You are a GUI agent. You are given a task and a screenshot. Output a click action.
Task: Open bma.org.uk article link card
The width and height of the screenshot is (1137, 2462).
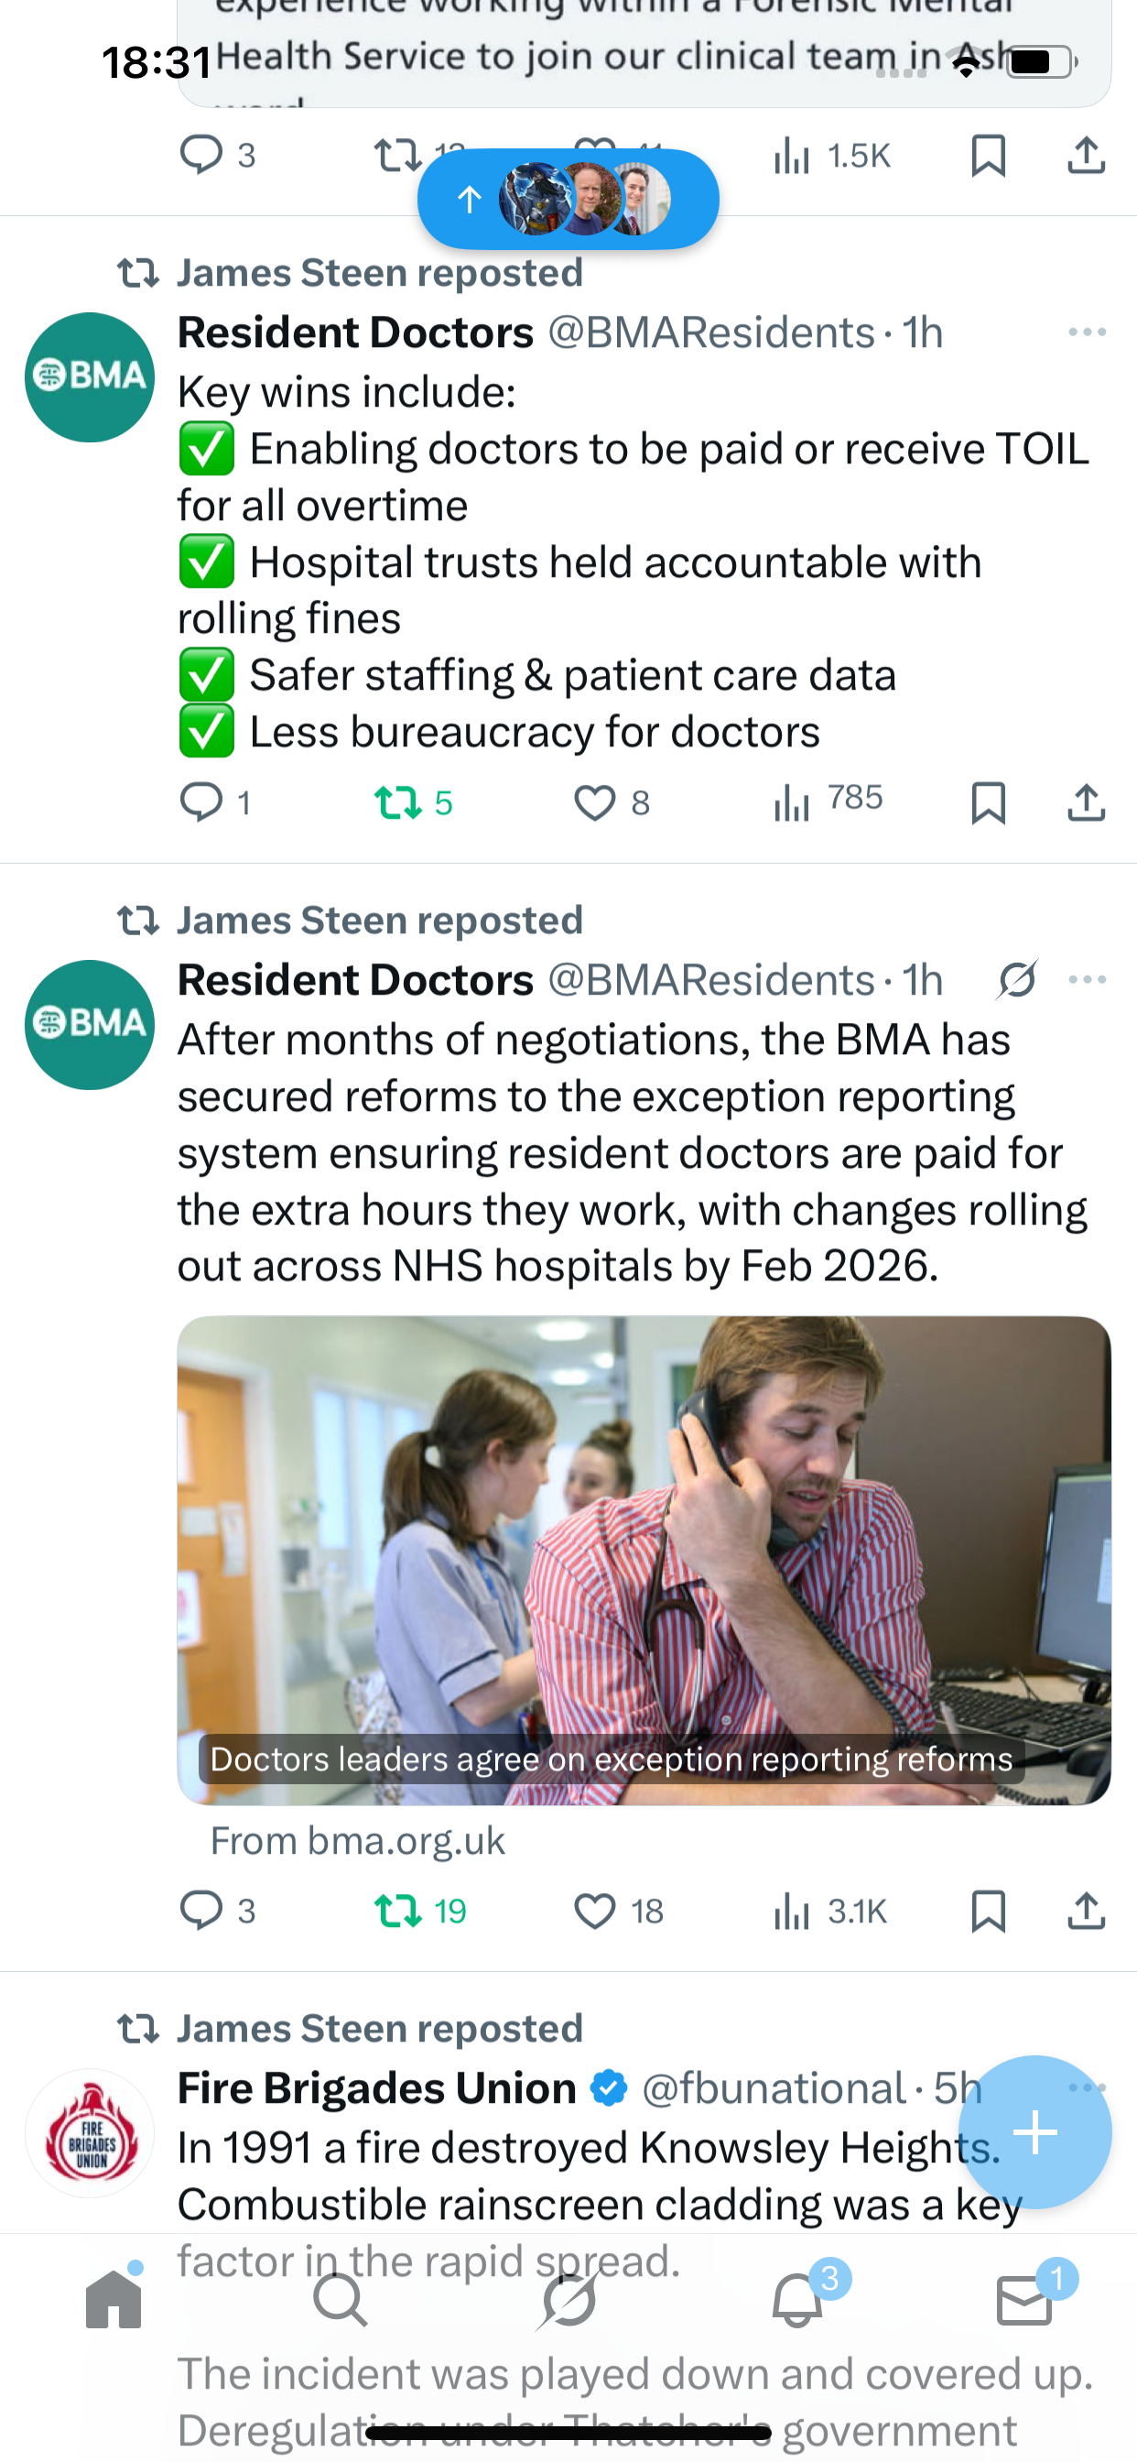(x=643, y=1560)
